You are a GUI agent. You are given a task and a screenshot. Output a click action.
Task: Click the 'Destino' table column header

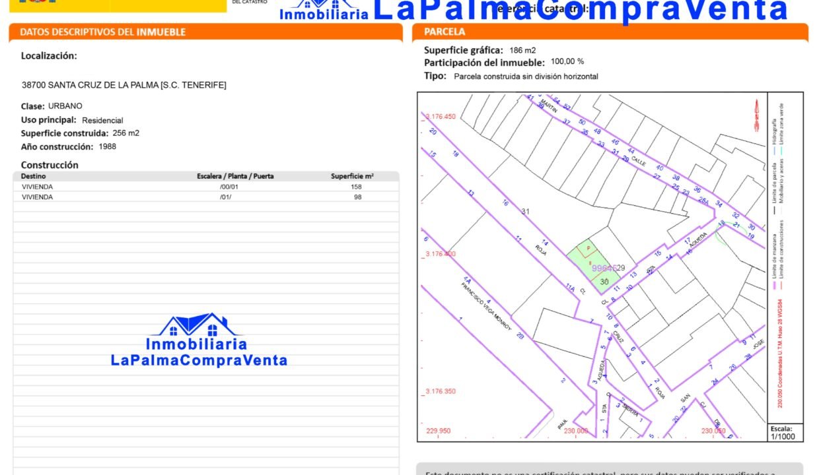click(x=34, y=176)
